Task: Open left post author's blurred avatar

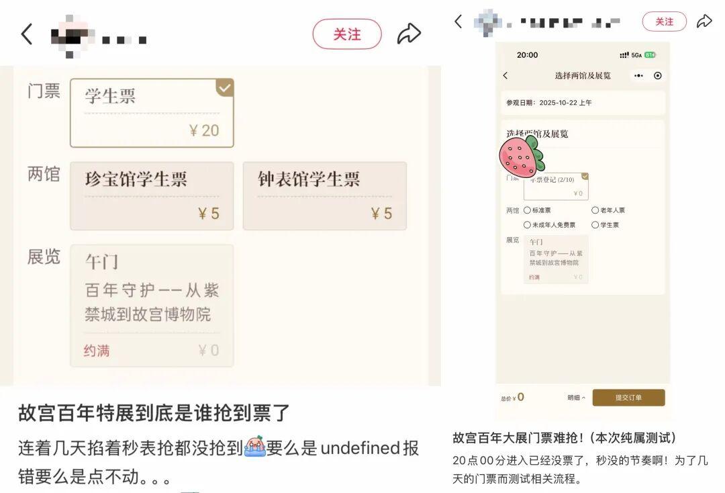Action: tap(72, 36)
